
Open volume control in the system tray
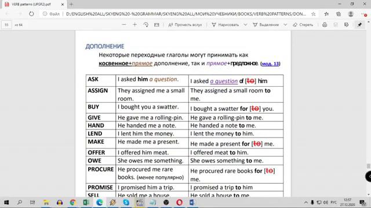(x=326, y=202)
